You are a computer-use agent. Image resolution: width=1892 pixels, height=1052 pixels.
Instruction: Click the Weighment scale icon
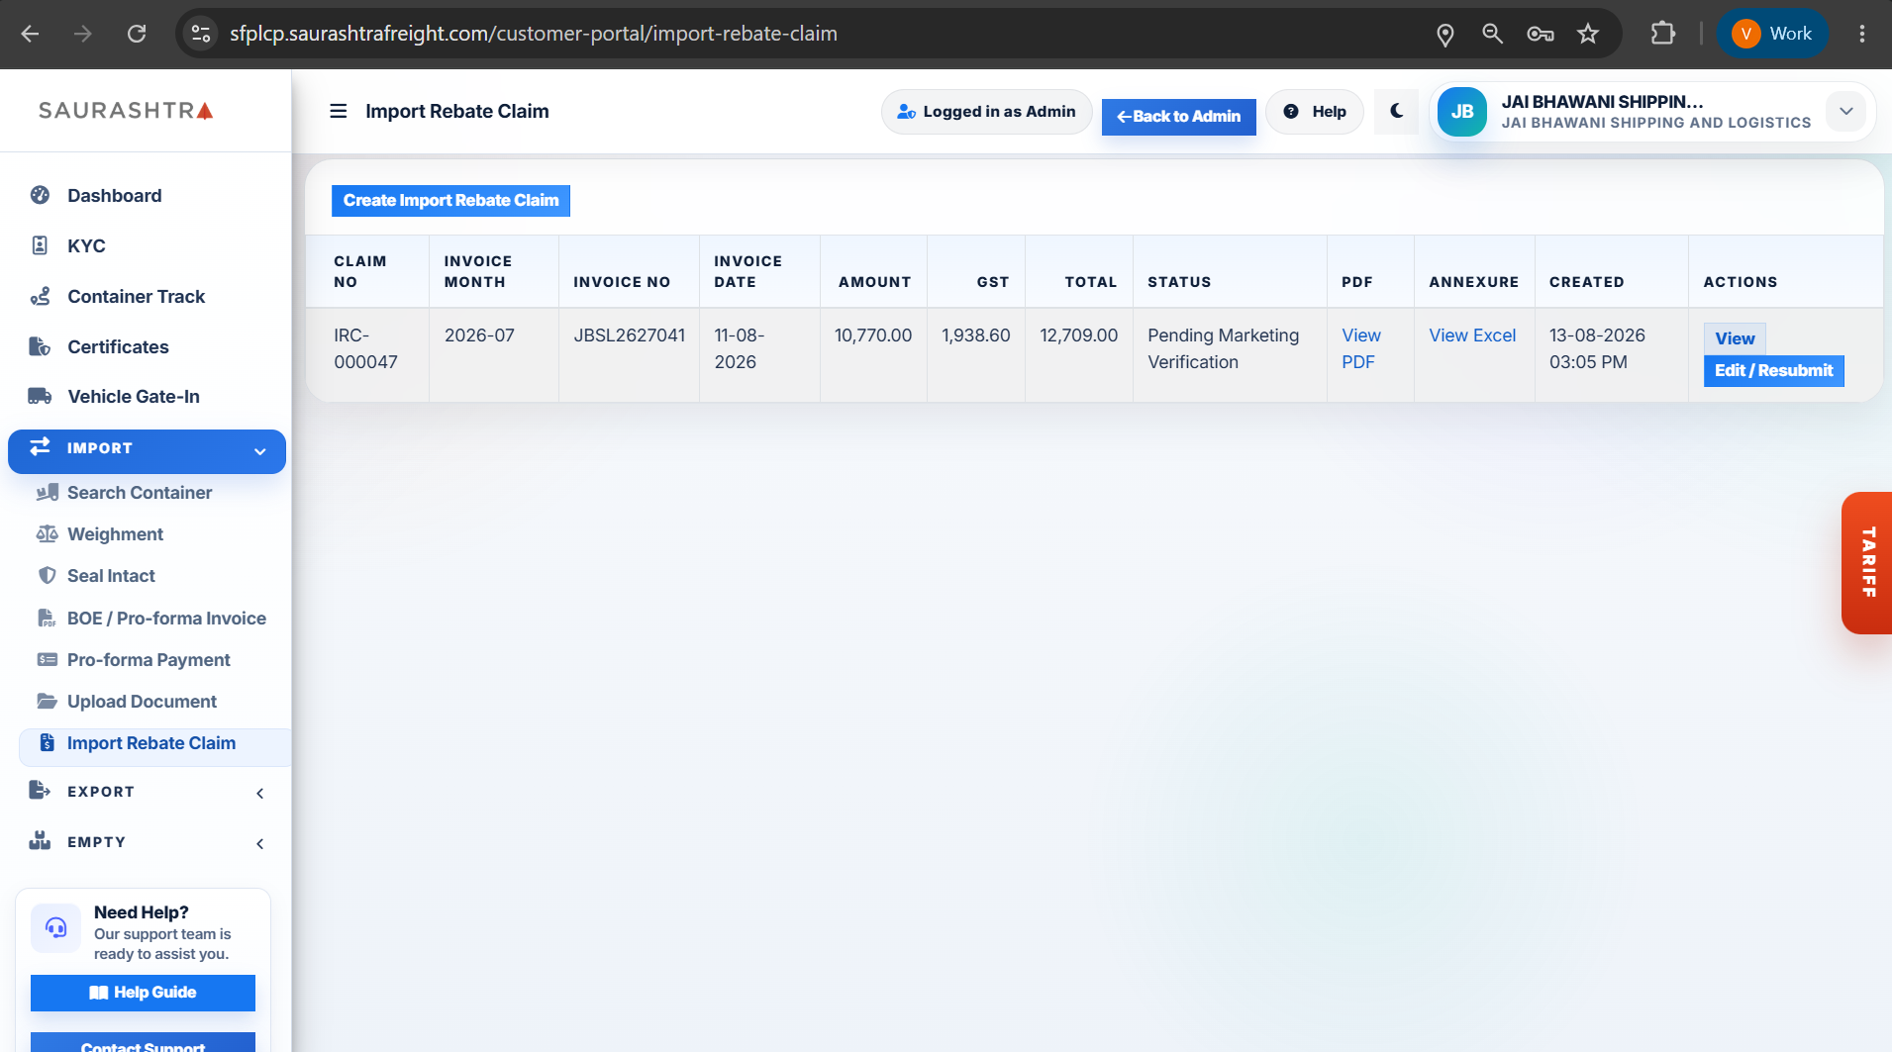(x=47, y=534)
